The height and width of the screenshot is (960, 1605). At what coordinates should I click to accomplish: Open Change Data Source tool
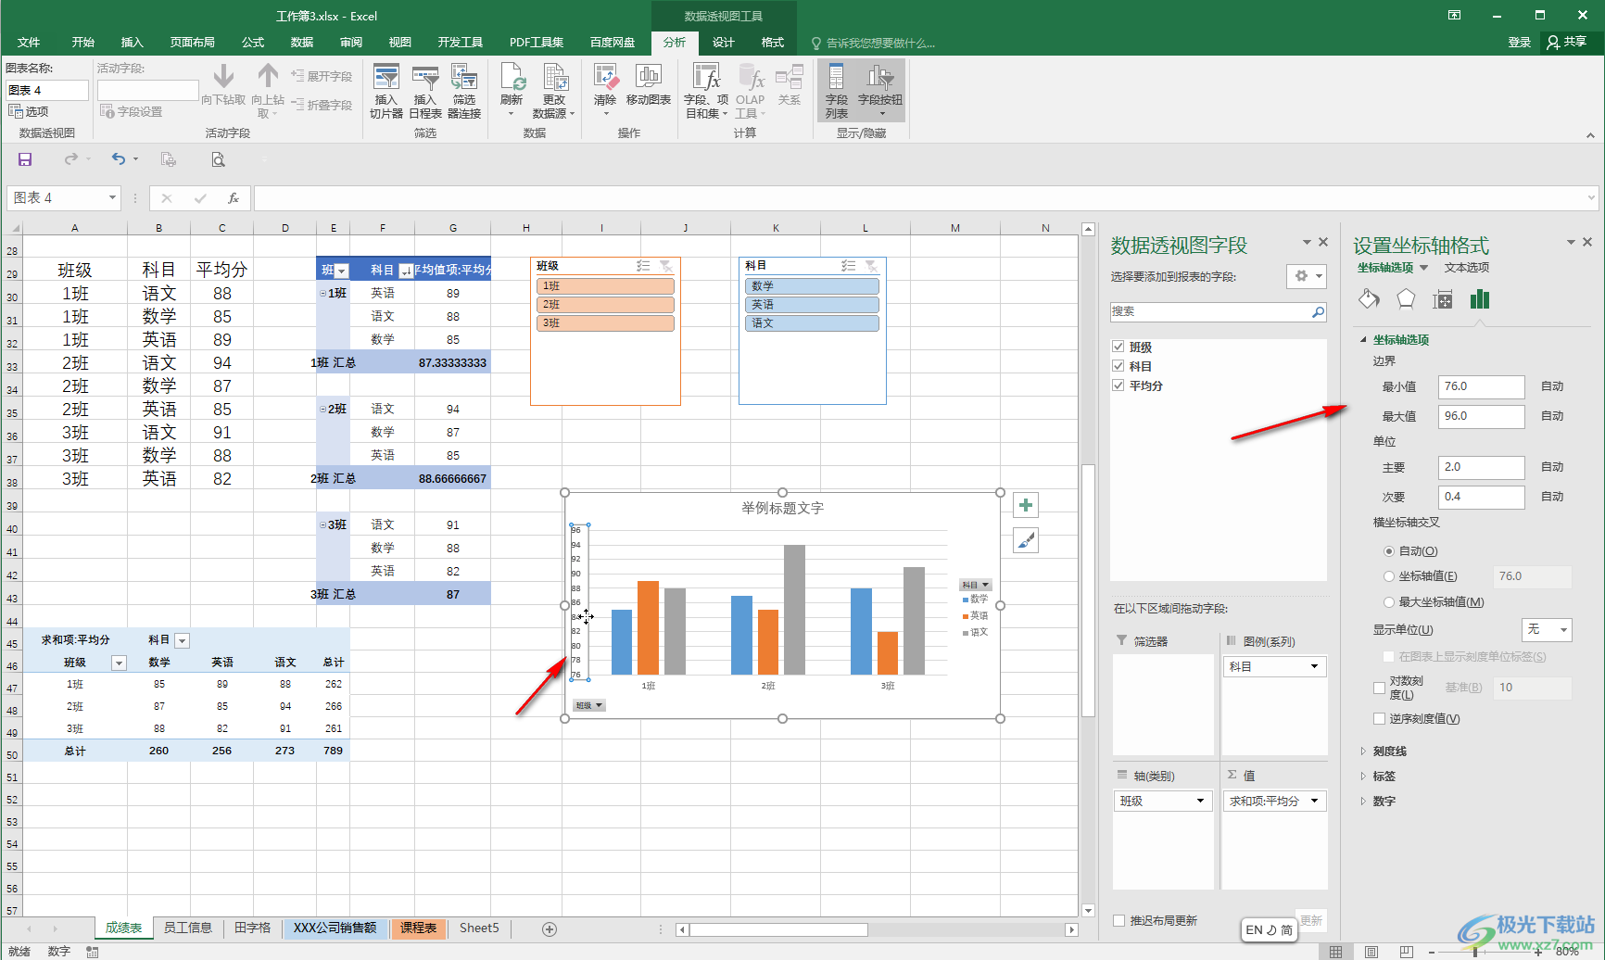pyautogui.click(x=554, y=91)
